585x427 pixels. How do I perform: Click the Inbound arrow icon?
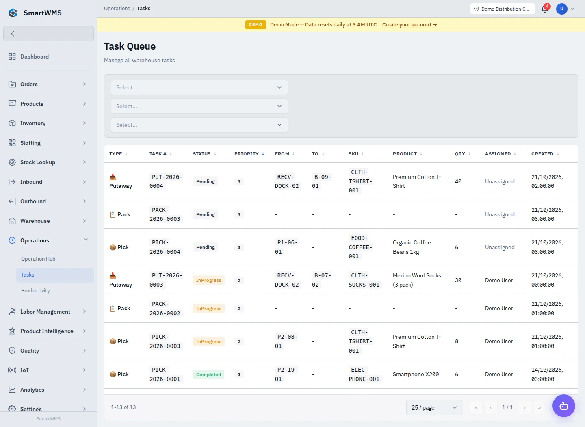point(12,182)
